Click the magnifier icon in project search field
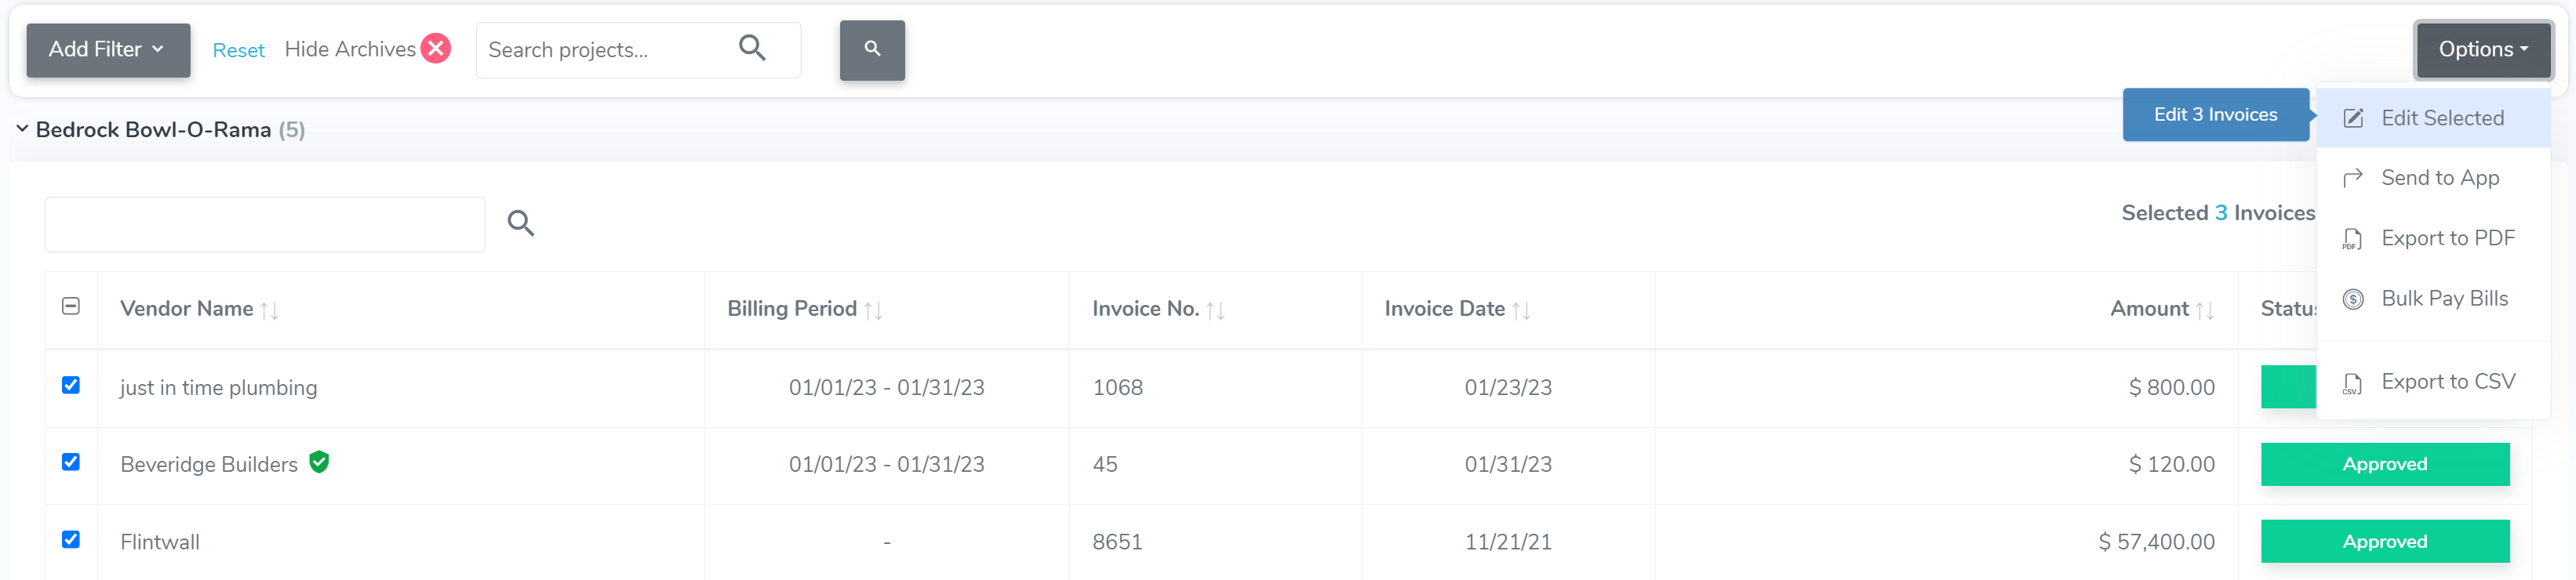 coord(752,48)
